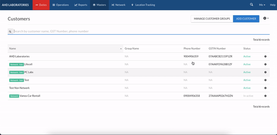This screenshot has height=135, width=277.
Task: Click Network-Sub badge on Lifecell row
Action: tap(16, 65)
